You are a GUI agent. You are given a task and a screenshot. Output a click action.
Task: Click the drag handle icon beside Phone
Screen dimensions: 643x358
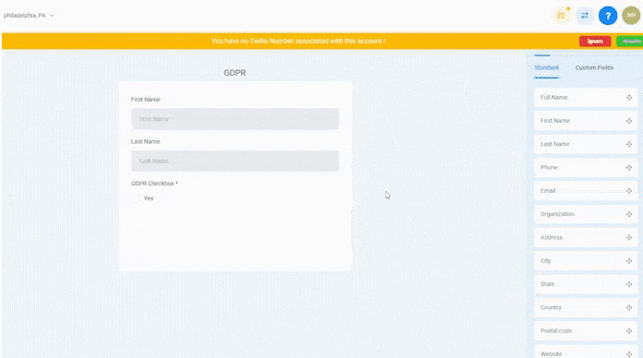tap(629, 168)
